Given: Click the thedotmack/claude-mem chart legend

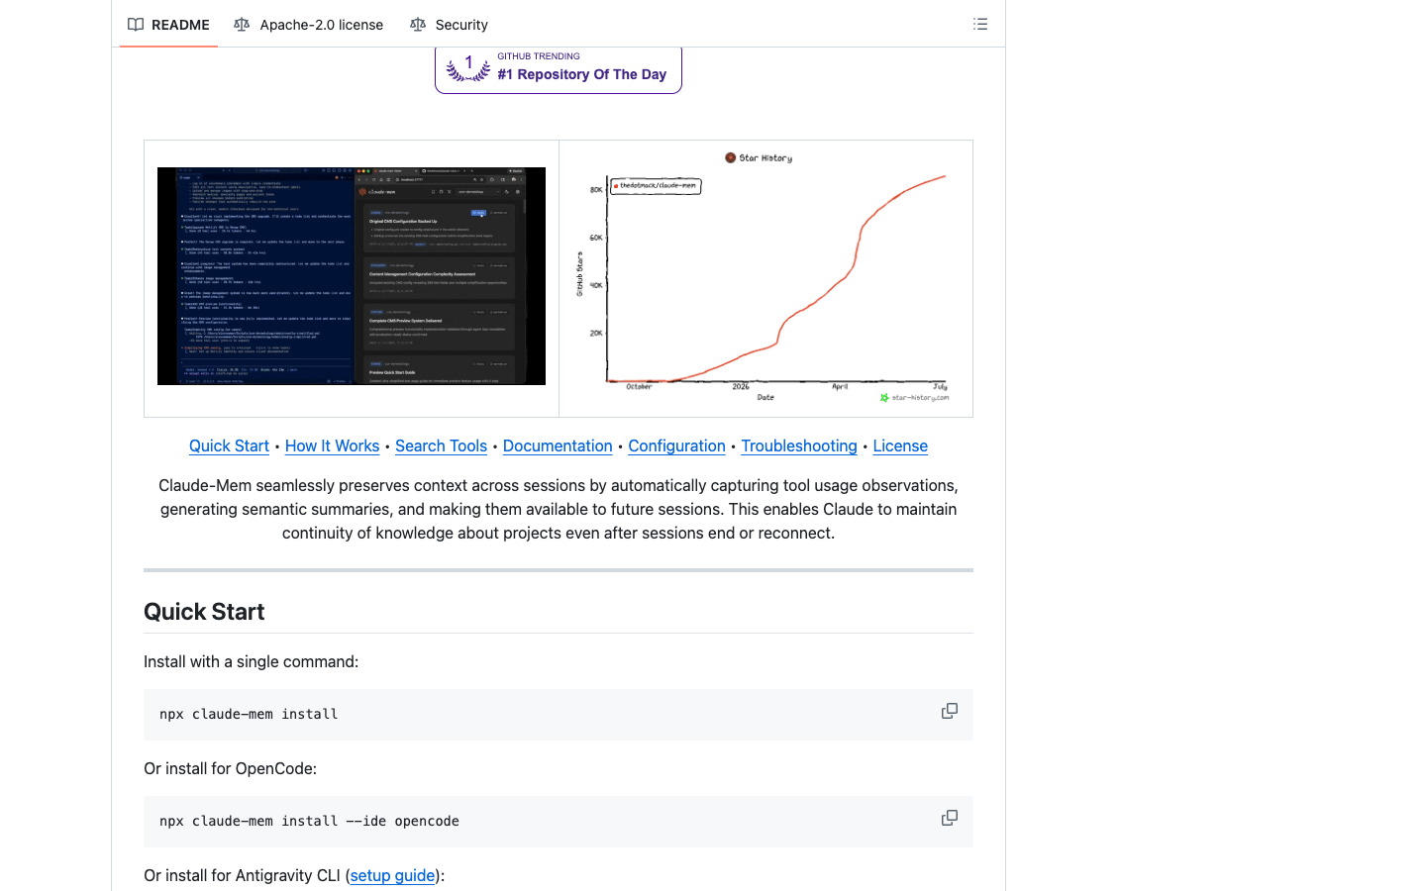Looking at the screenshot, I should (x=656, y=185).
